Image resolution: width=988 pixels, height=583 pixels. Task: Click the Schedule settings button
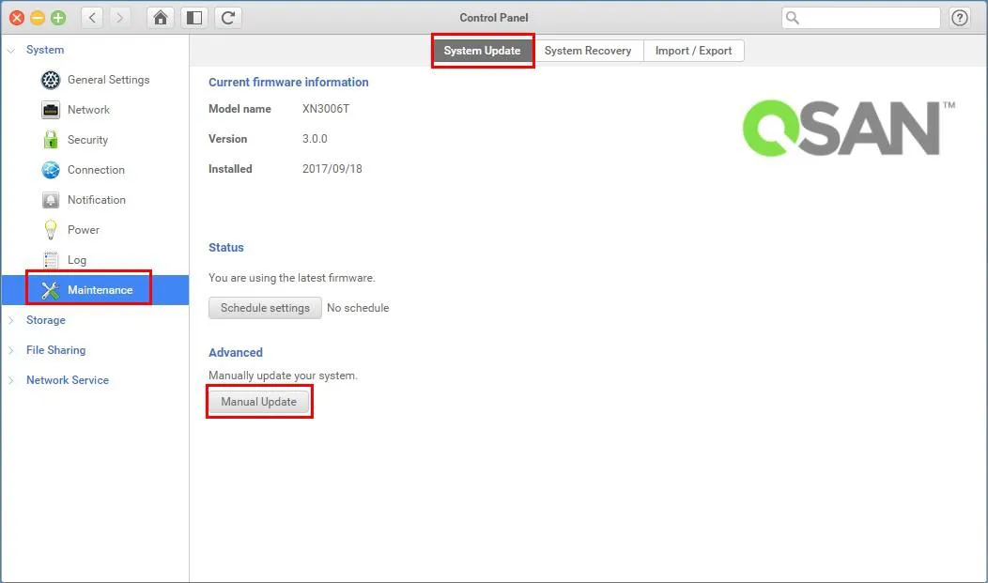tap(265, 308)
